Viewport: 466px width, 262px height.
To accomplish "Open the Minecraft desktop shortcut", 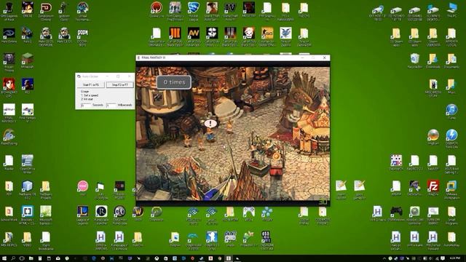I will (28, 60).
